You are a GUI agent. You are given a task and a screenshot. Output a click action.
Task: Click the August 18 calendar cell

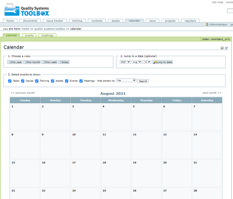tap(116, 173)
